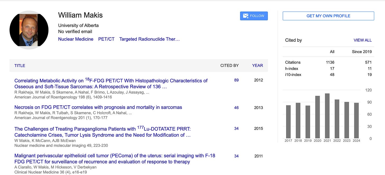Click the All column header in stats
Screen dimensions: 385x175
pos(332,52)
